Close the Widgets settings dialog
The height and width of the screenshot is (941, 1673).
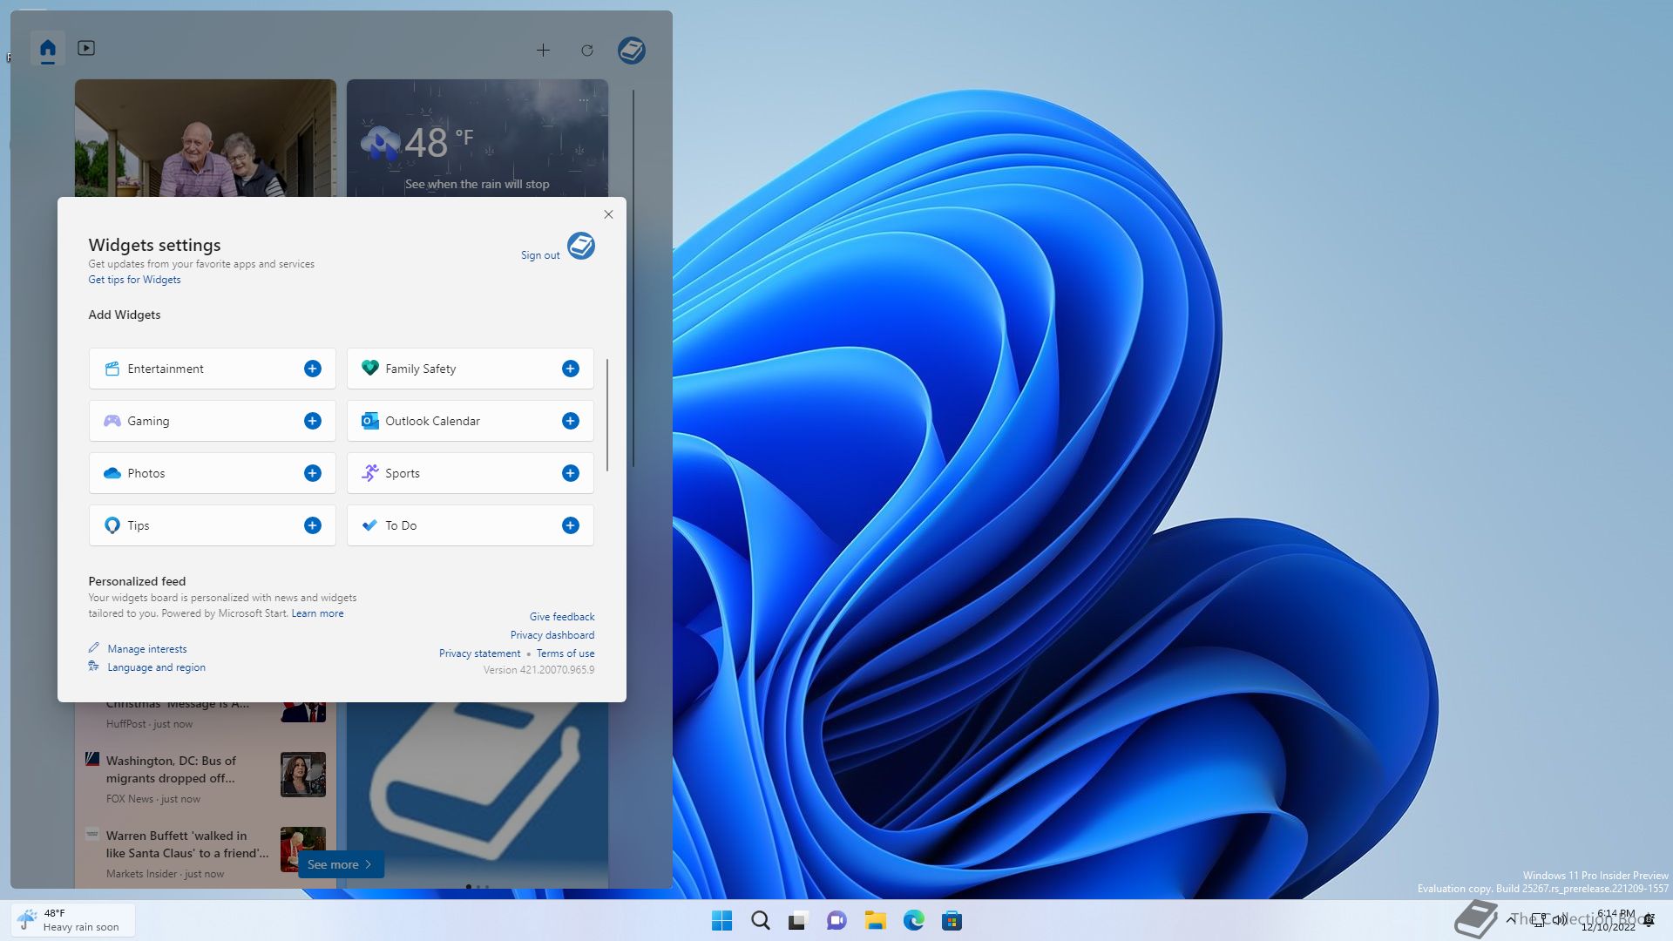pos(608,214)
